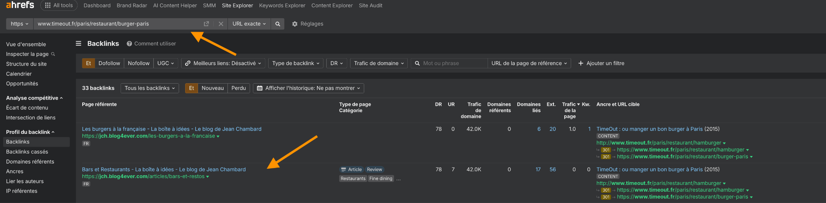This screenshot has height=203, width=826.
Task: Click external links value 56
Action: click(553, 169)
